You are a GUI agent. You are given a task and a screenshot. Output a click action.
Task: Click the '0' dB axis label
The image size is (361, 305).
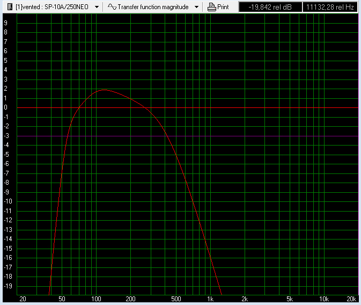point(5,107)
